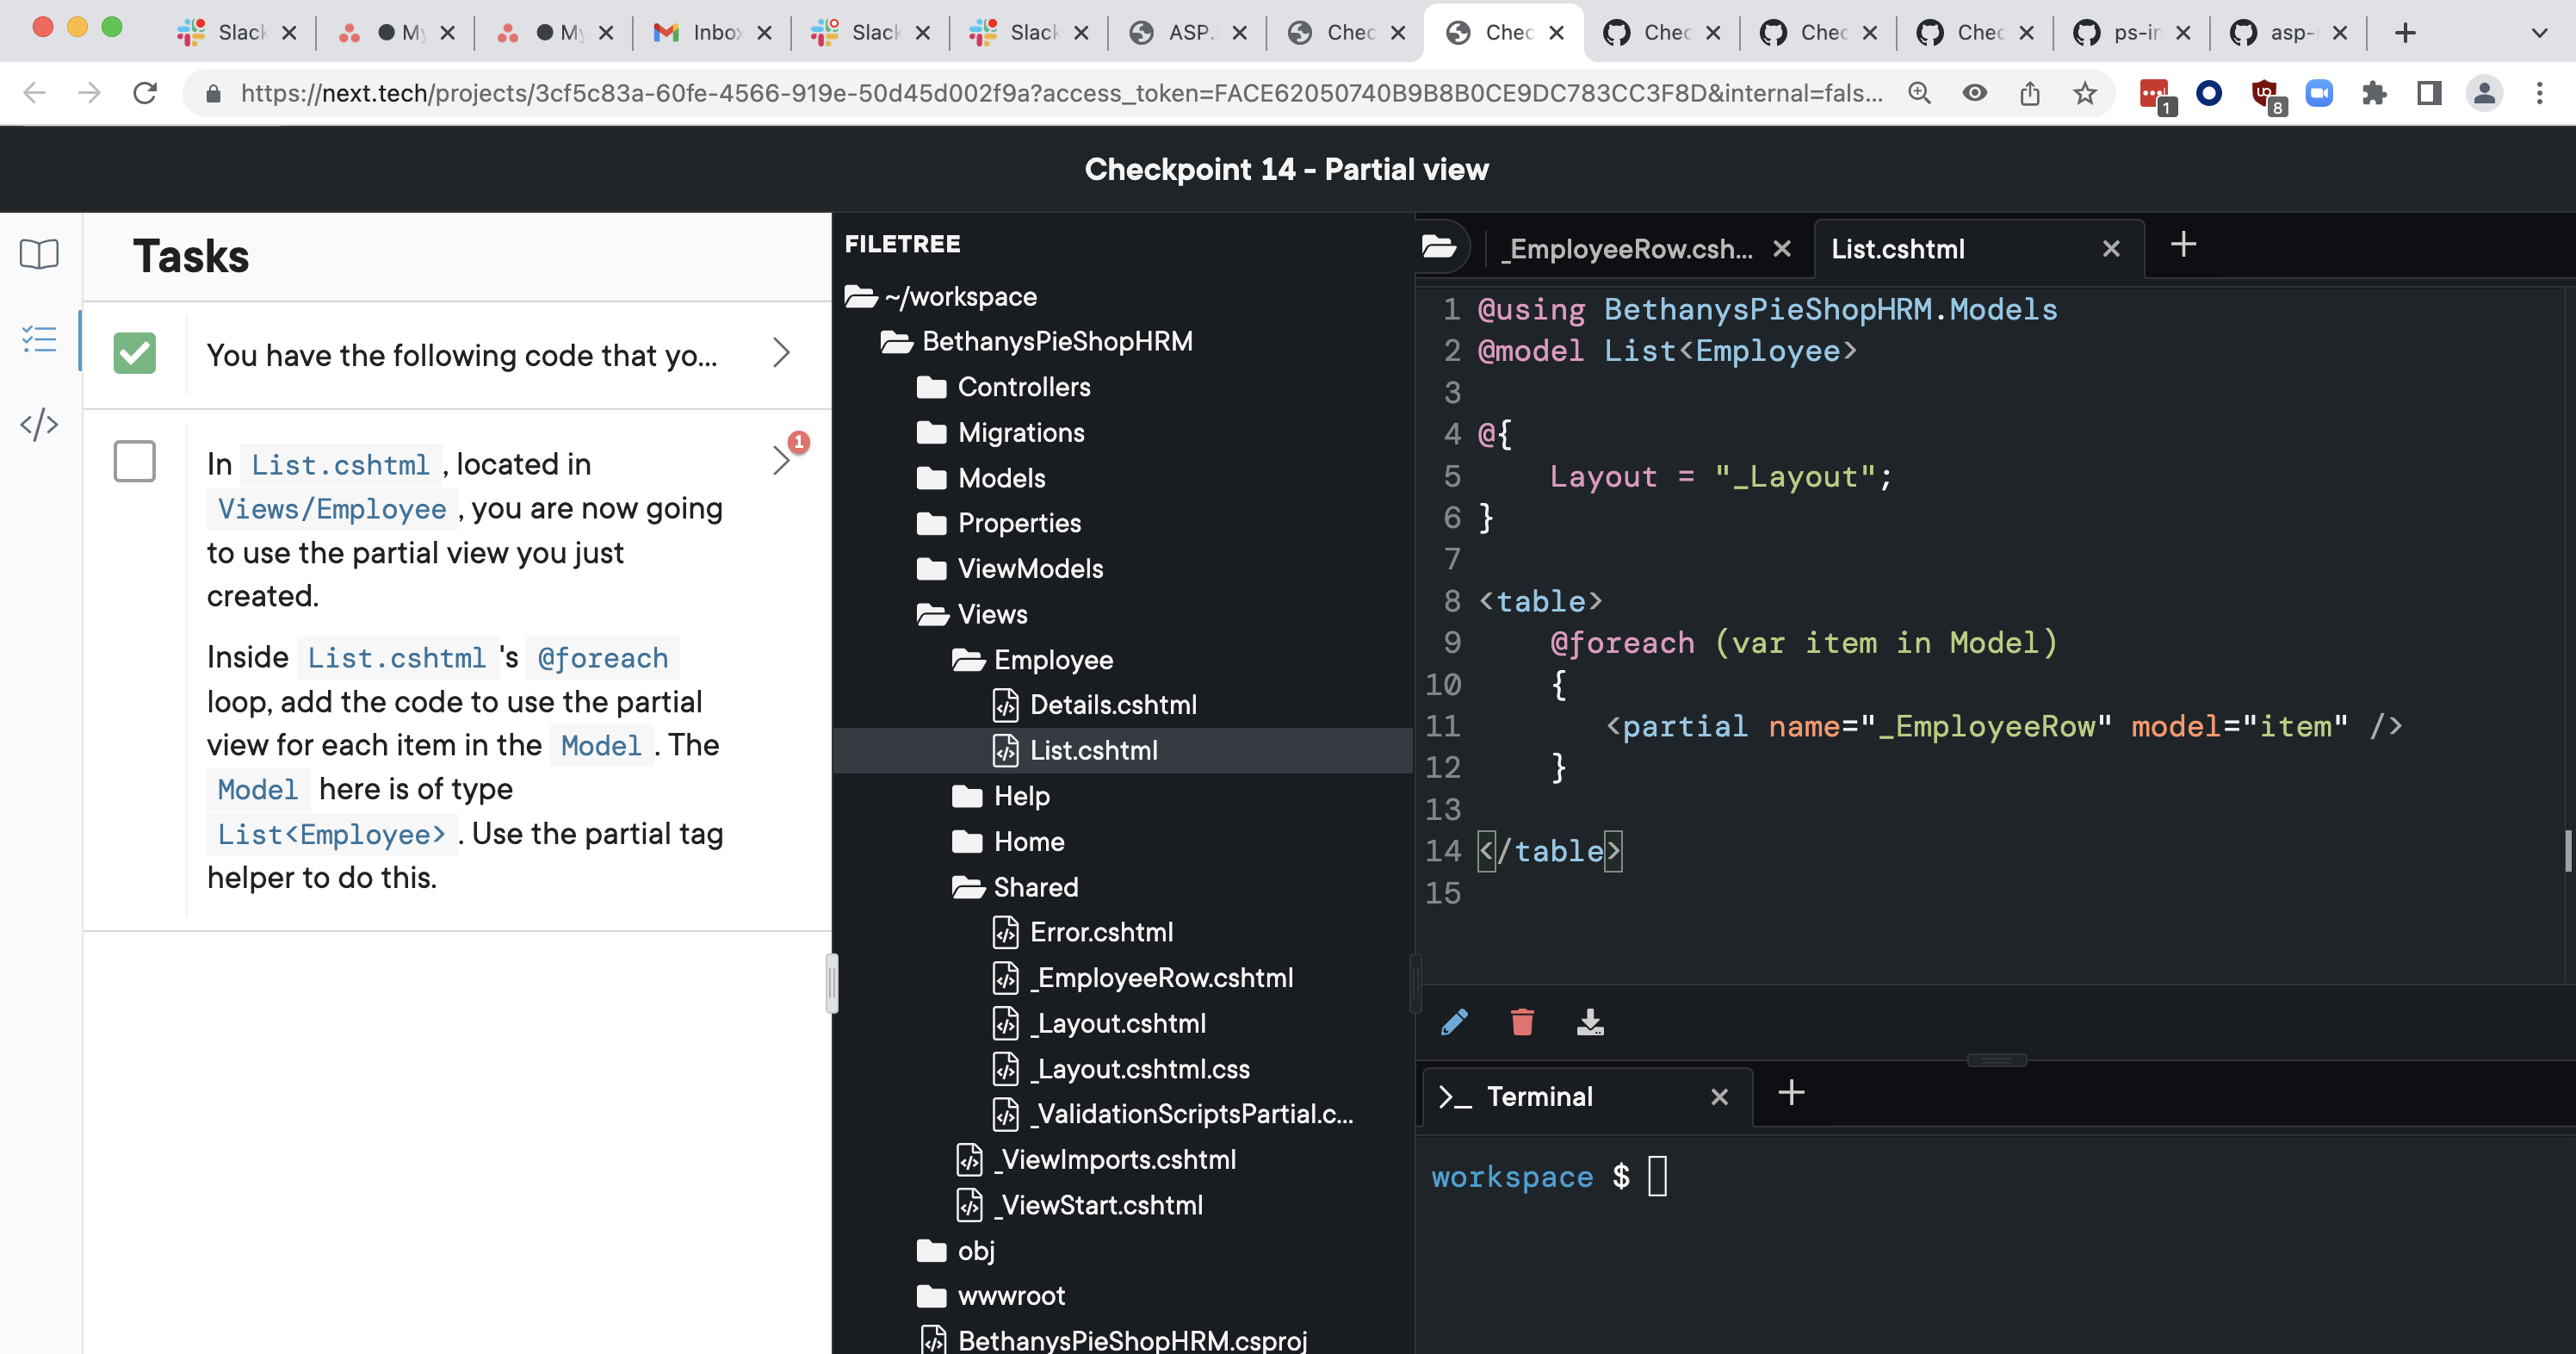Open the folder icon beside editor tabs
This screenshot has height=1354, width=2576.
[x=1440, y=246]
